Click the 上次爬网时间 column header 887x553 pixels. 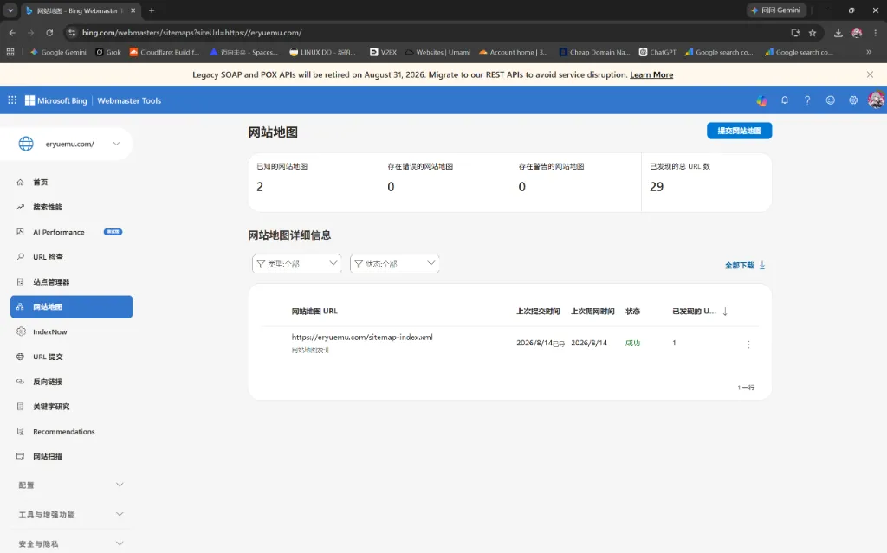[592, 311]
